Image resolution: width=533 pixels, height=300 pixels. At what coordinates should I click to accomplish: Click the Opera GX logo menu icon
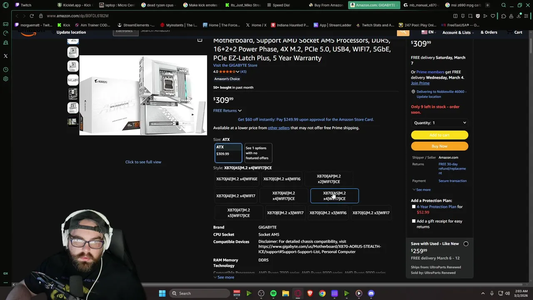point(5,5)
